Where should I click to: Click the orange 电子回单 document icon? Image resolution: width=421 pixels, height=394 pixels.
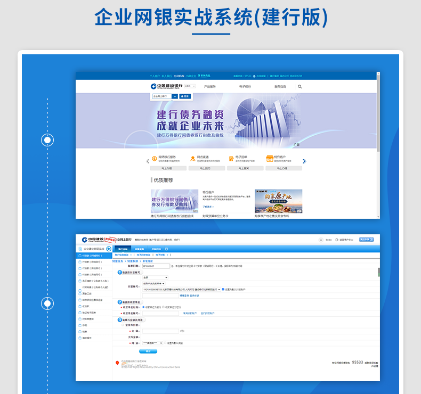(x=231, y=159)
